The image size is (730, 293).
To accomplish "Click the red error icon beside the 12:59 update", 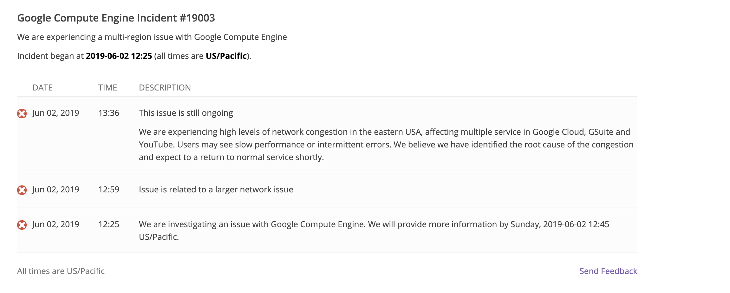I will click(x=22, y=190).
